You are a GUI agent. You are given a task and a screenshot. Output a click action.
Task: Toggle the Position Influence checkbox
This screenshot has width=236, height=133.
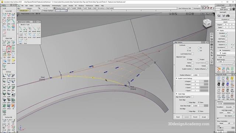207,69
